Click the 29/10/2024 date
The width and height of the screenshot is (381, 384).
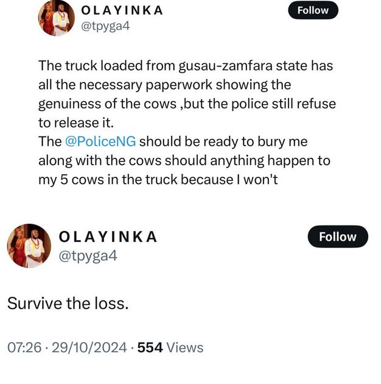(x=89, y=347)
